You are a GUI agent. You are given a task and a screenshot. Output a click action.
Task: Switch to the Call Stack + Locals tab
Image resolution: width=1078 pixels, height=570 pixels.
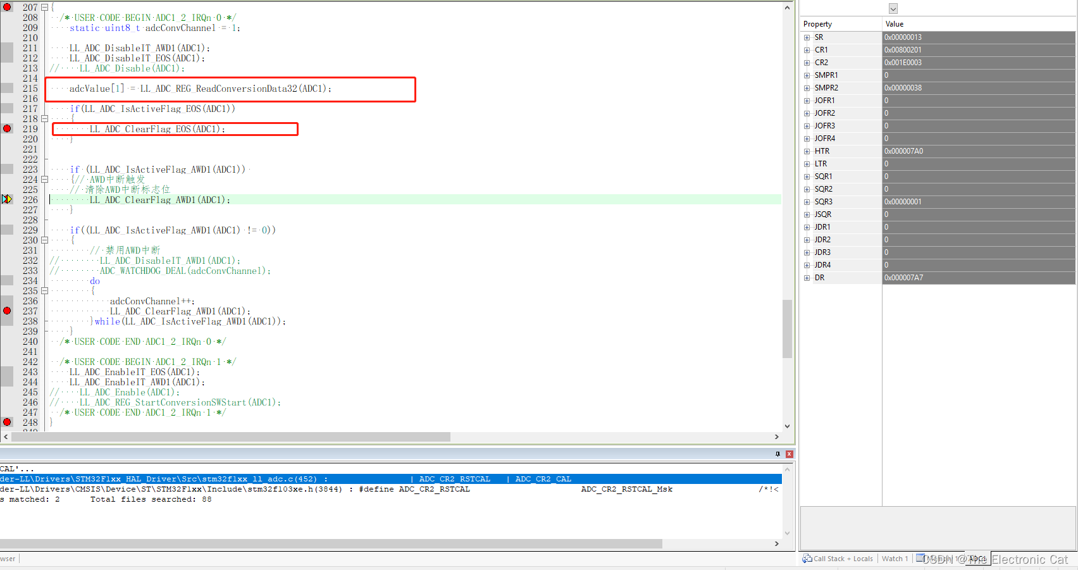838,559
